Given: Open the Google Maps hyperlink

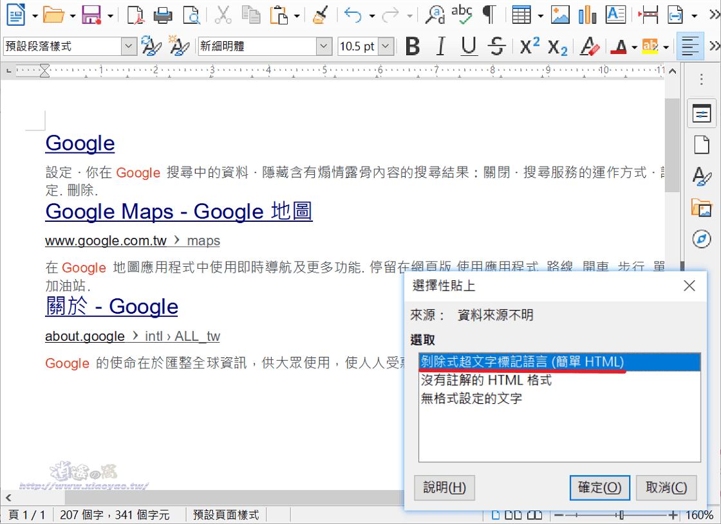Looking at the screenshot, I should coord(178,211).
